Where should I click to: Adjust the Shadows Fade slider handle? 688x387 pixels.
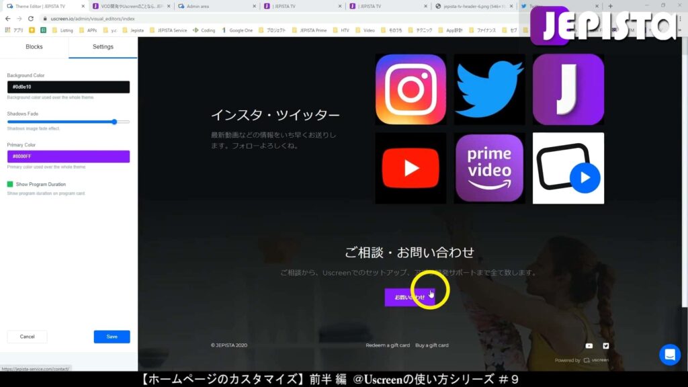click(114, 122)
